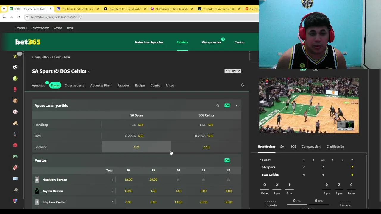Click the CA badge in Puntos section
This screenshot has height=214, width=381.
pyautogui.click(x=227, y=160)
